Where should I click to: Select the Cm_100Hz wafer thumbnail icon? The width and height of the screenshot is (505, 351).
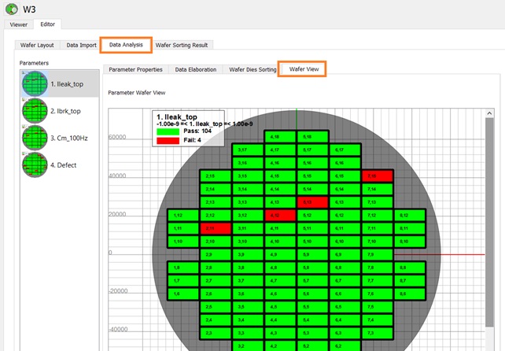[x=35, y=138]
